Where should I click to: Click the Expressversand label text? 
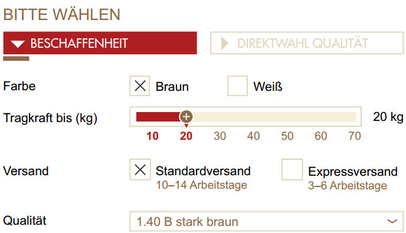353,172
